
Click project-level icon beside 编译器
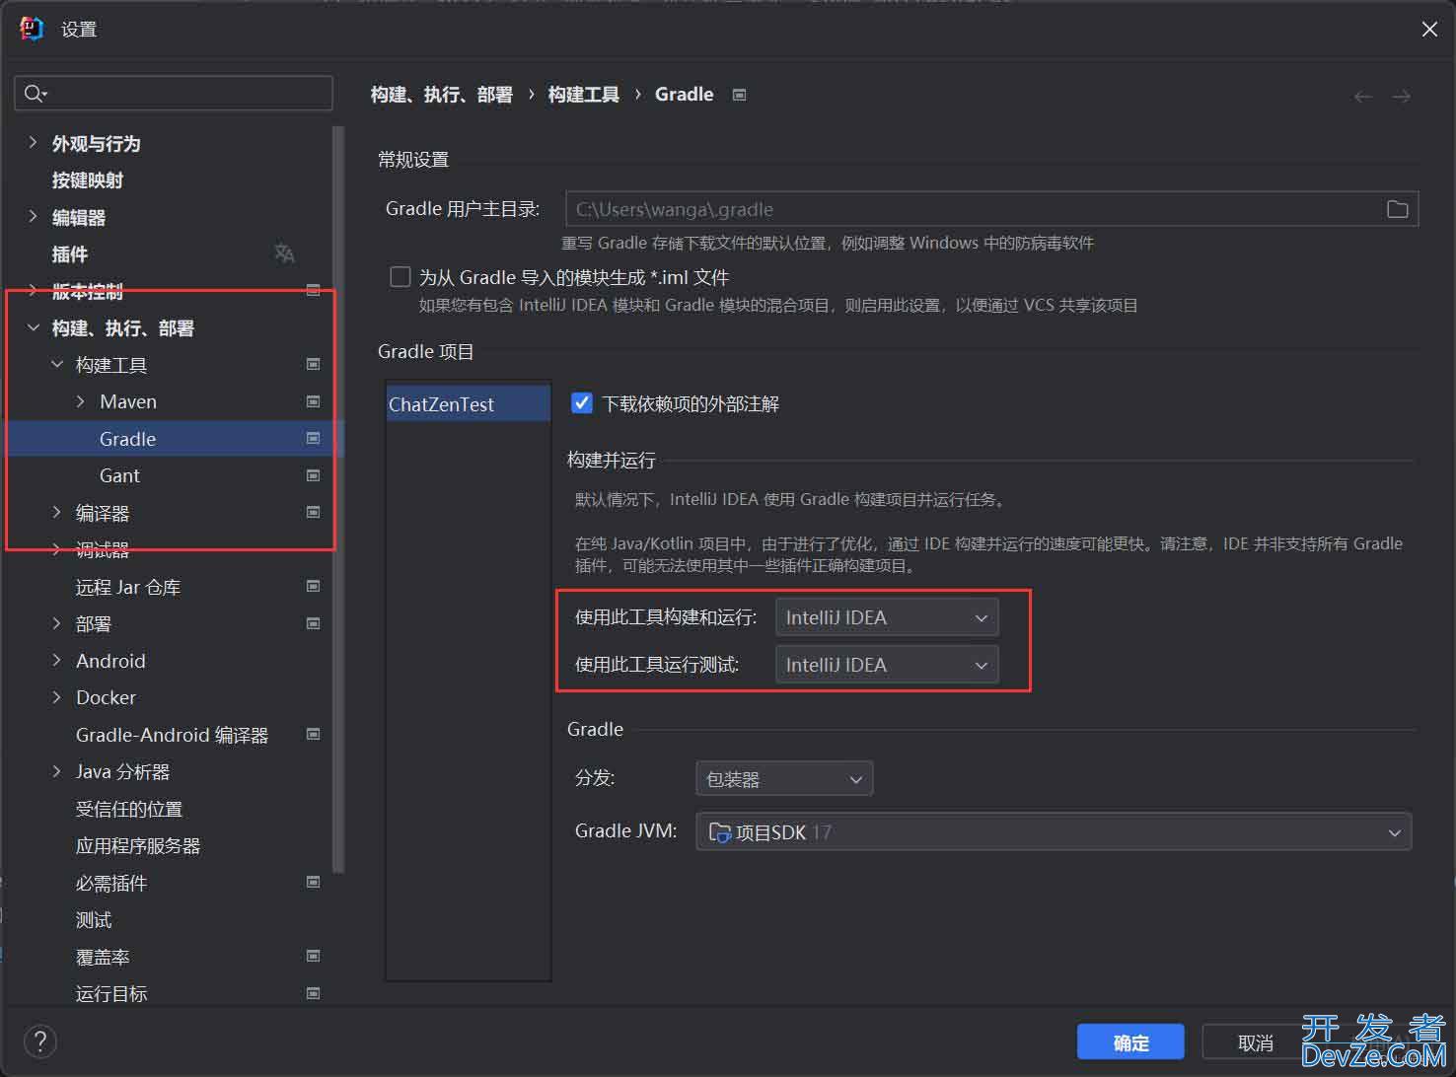(313, 512)
